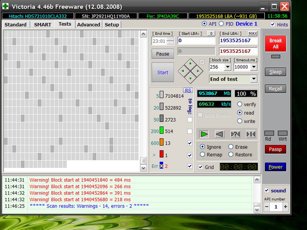Click the Start LBA input field
This screenshot has width=307, height=230.
[x=196, y=41]
